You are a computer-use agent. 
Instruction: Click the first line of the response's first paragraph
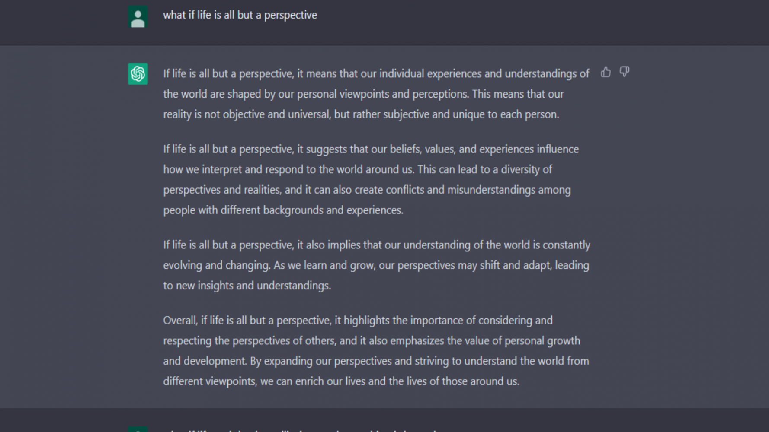click(376, 74)
